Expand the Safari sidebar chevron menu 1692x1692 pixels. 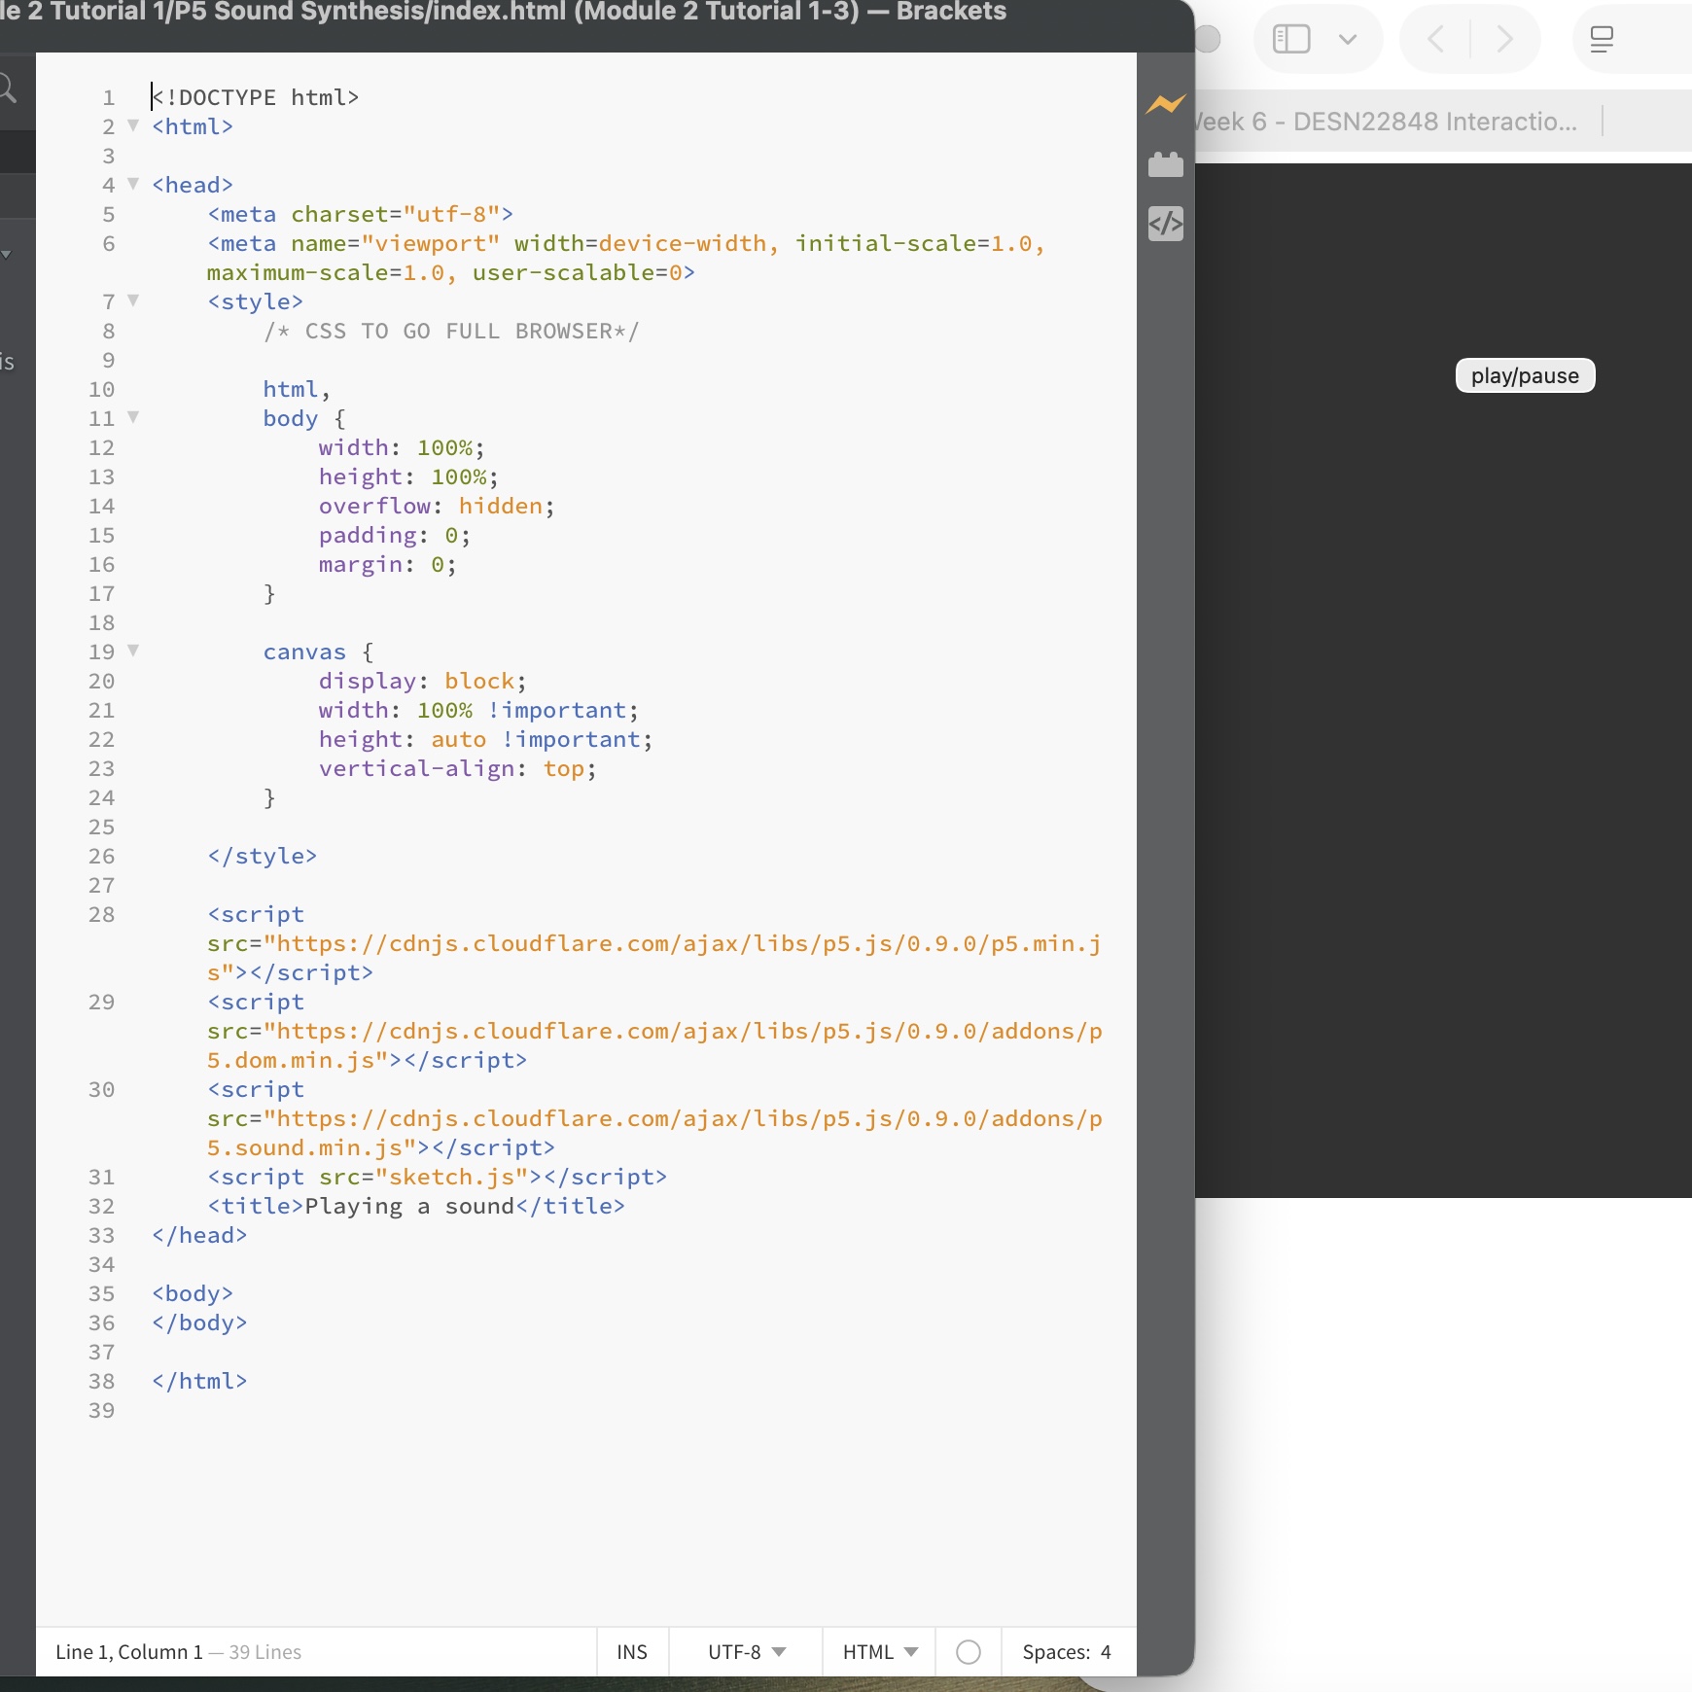pyautogui.click(x=1347, y=39)
